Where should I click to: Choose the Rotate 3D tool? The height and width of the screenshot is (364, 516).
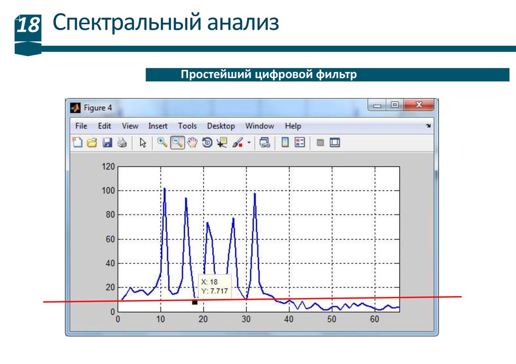[x=207, y=142]
